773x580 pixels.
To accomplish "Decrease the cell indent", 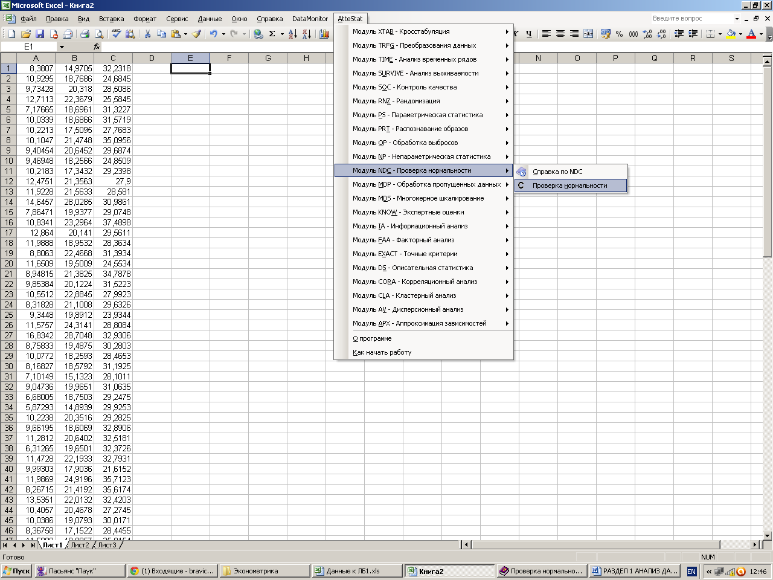I will pyautogui.click(x=679, y=34).
